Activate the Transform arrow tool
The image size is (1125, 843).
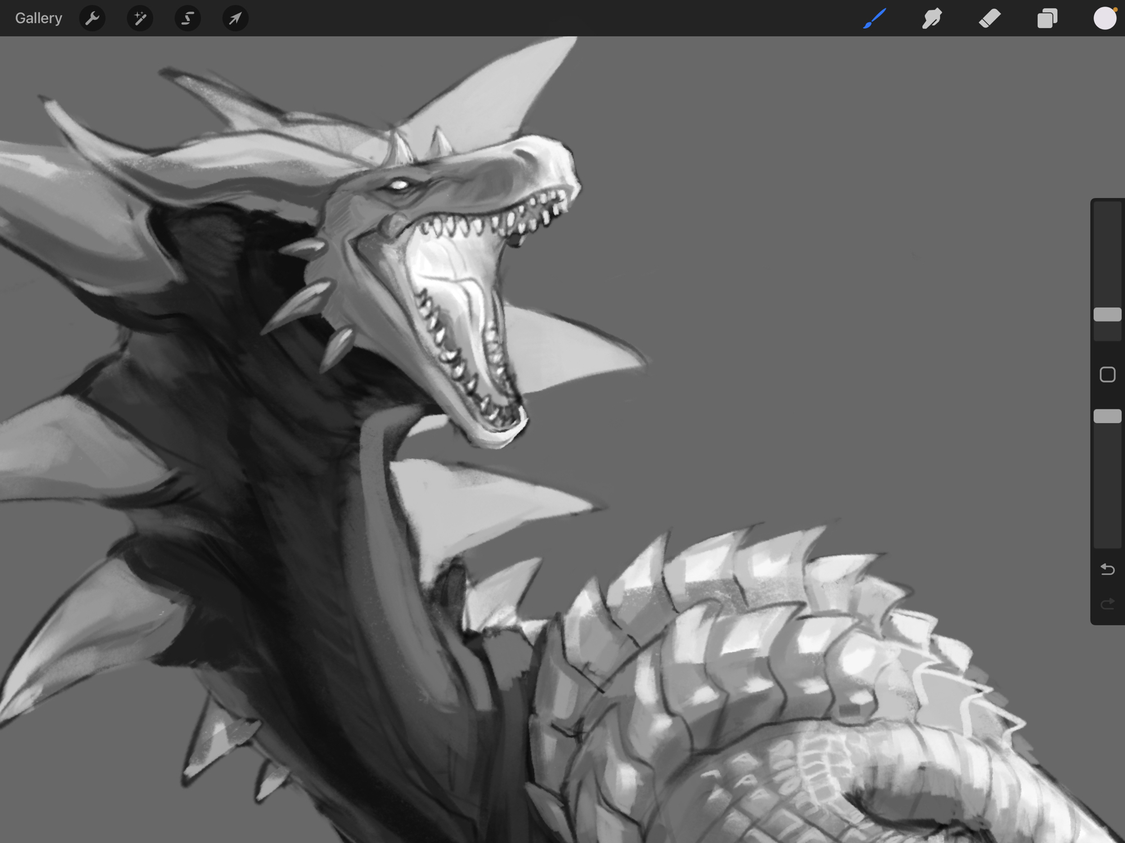click(x=235, y=18)
